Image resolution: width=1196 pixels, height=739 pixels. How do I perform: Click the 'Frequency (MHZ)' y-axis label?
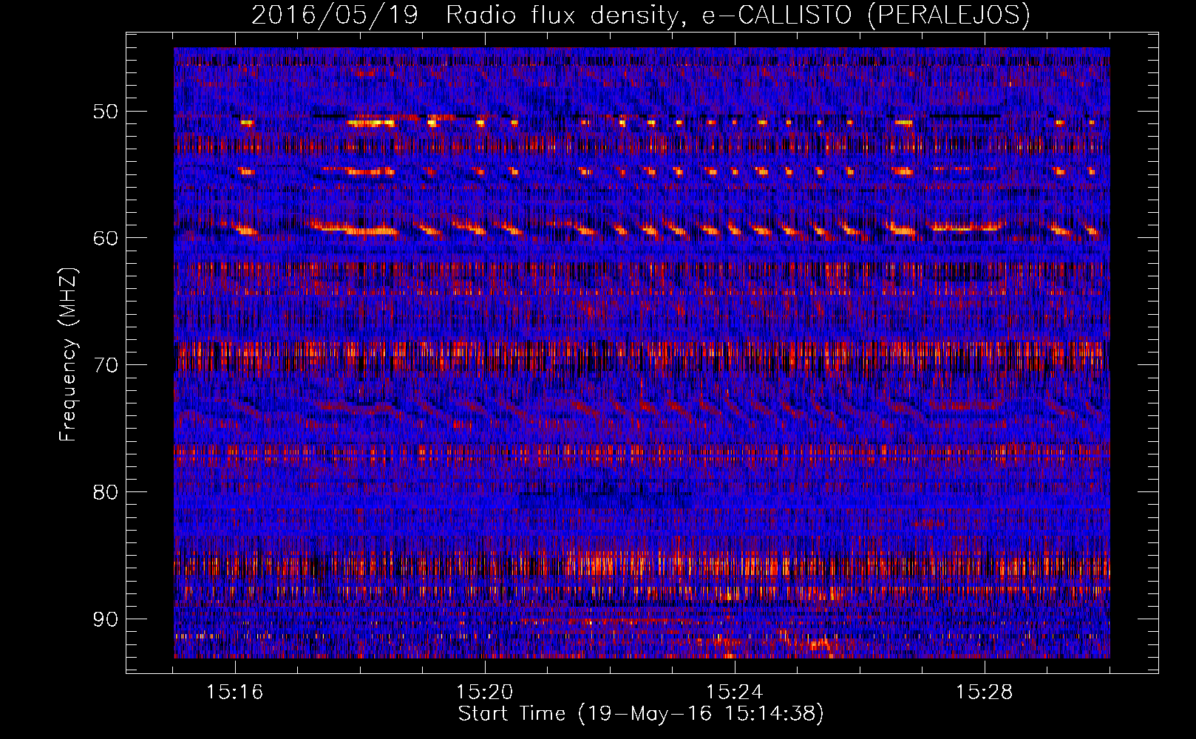(x=68, y=355)
